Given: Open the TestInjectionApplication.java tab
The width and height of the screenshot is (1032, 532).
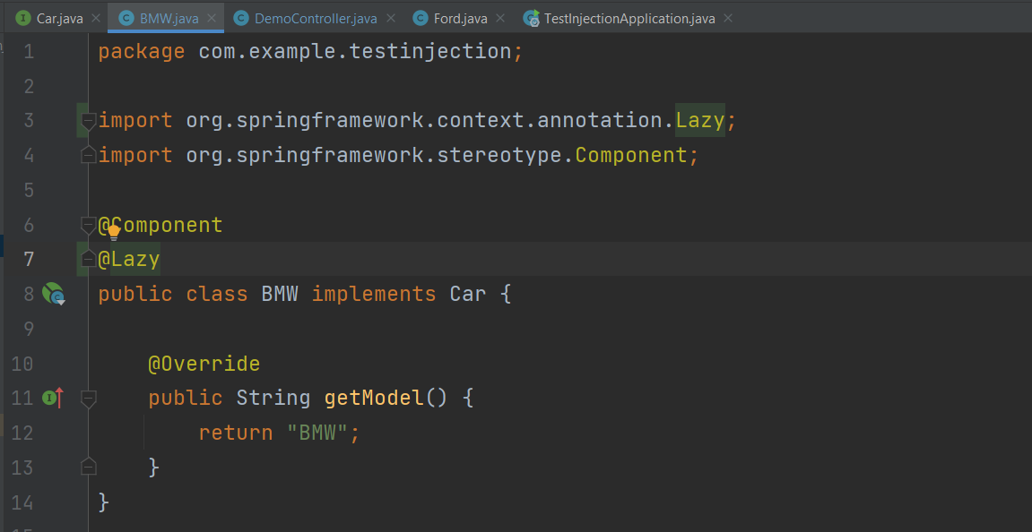Looking at the screenshot, I should pos(629,19).
